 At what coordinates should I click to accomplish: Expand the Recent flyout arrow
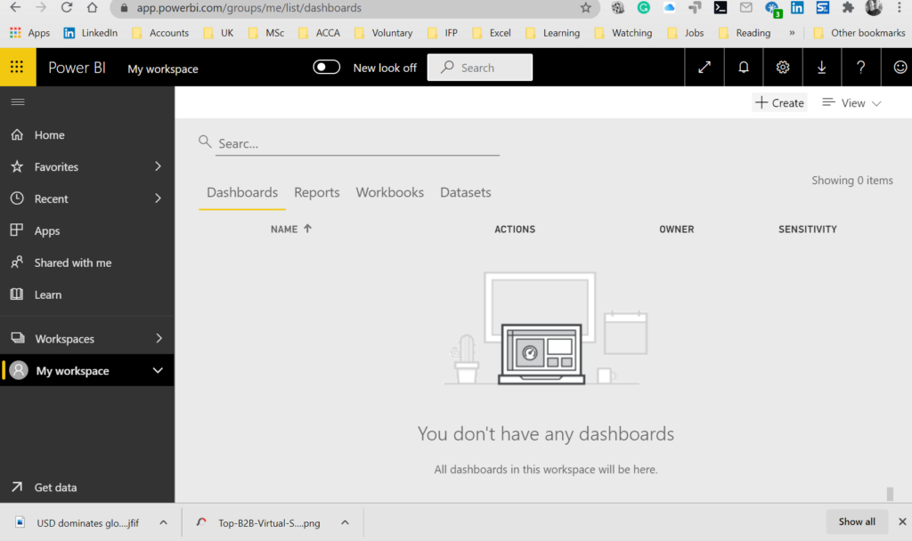click(x=159, y=198)
